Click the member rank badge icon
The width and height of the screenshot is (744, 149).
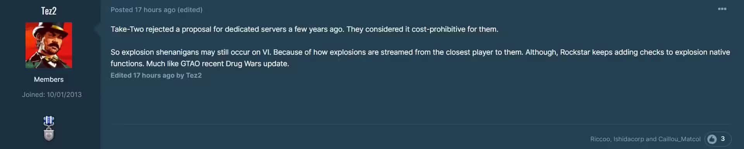(49, 129)
